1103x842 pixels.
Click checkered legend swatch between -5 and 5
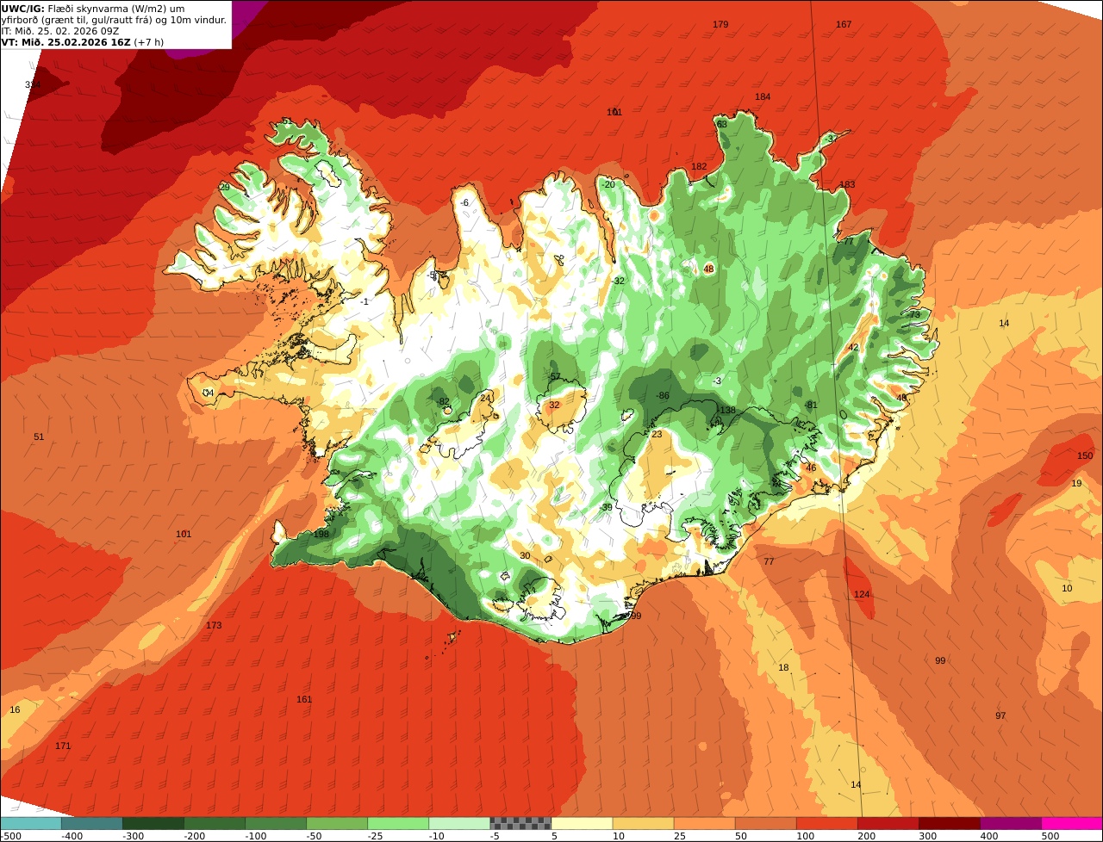pyautogui.click(x=520, y=823)
